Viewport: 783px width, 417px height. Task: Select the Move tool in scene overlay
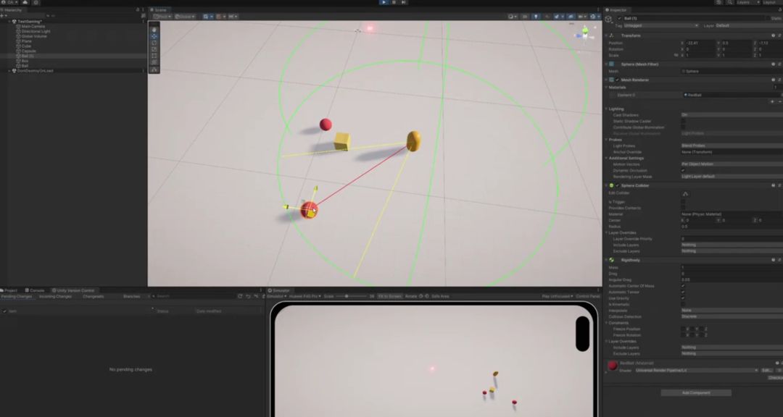[x=154, y=36]
